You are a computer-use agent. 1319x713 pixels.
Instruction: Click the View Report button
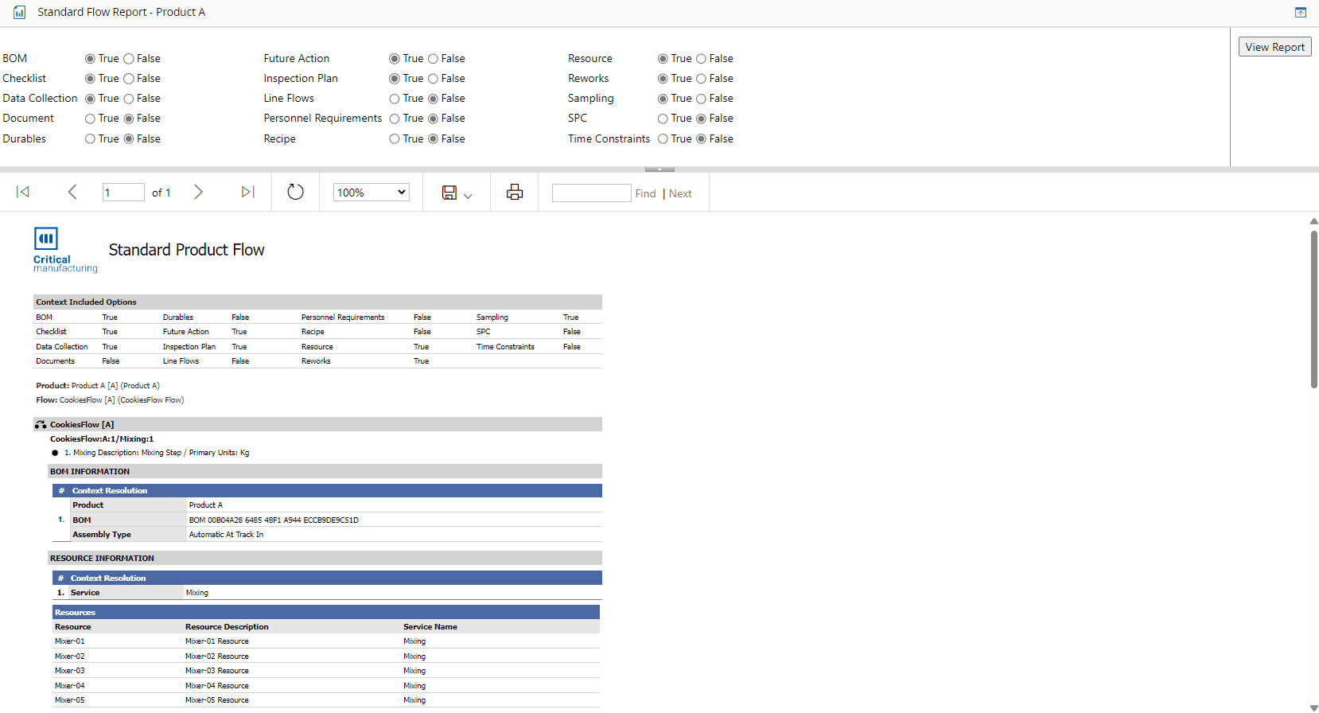tap(1274, 47)
